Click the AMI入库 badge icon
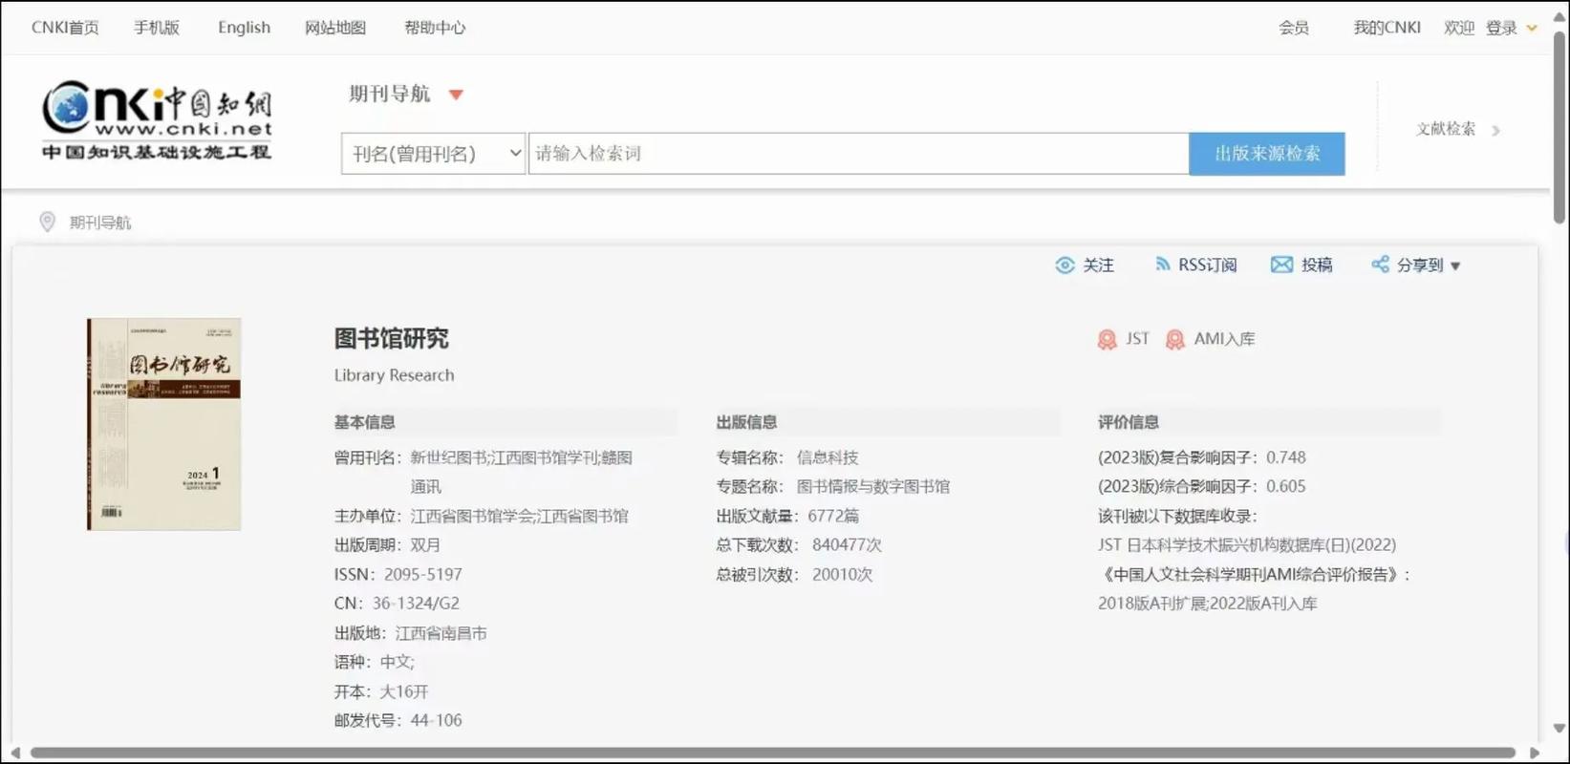This screenshot has height=764, width=1570. coord(1175,339)
